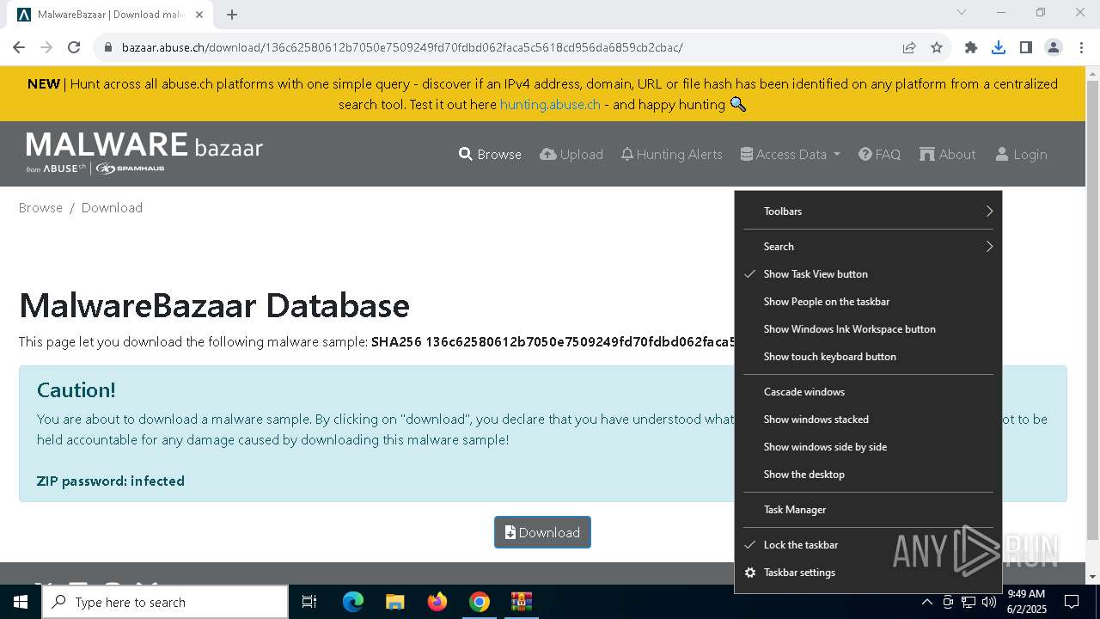
Task: Expand the Access Data dropdown
Action: [790, 154]
